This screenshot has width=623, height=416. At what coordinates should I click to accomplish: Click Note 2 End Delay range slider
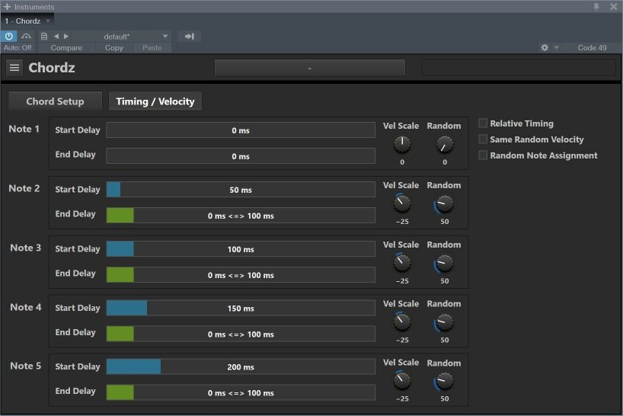[x=241, y=216]
